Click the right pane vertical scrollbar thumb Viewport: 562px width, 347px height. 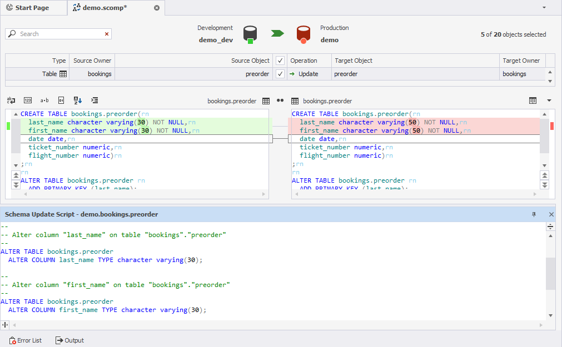click(x=544, y=135)
